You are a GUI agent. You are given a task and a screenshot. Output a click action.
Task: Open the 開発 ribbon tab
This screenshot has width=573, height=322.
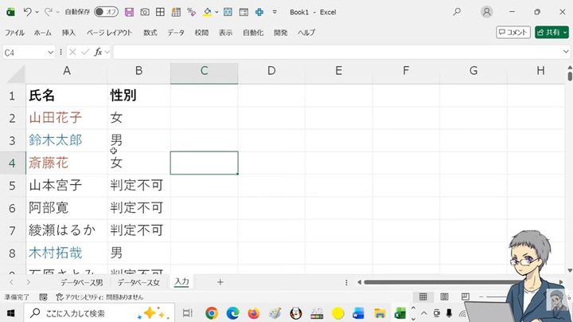tap(280, 33)
